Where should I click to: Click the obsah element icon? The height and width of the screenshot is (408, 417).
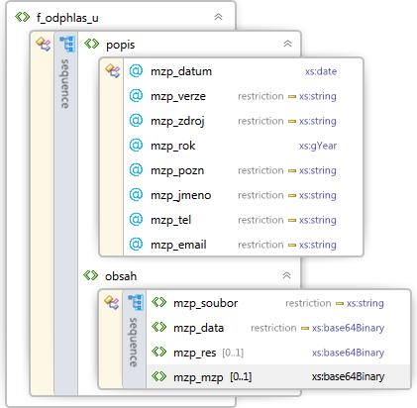91,275
